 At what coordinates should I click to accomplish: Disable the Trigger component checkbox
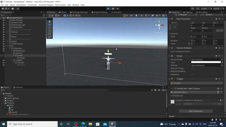coord(175,79)
